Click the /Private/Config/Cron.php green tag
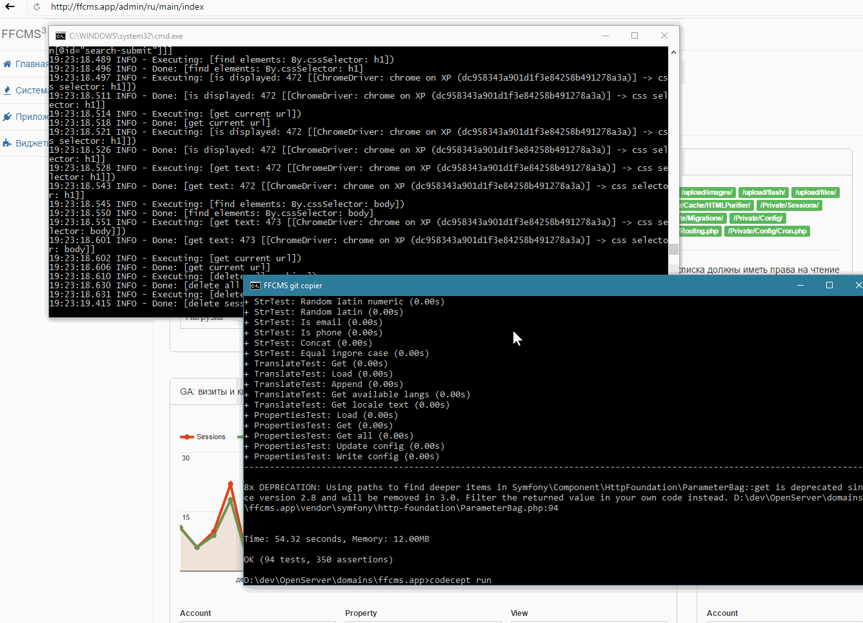This screenshot has width=863, height=623. [768, 231]
